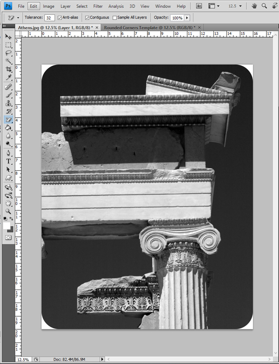This screenshot has width=279, height=364.
Task: Select the Dodge tool
Action: [x=8, y=144]
